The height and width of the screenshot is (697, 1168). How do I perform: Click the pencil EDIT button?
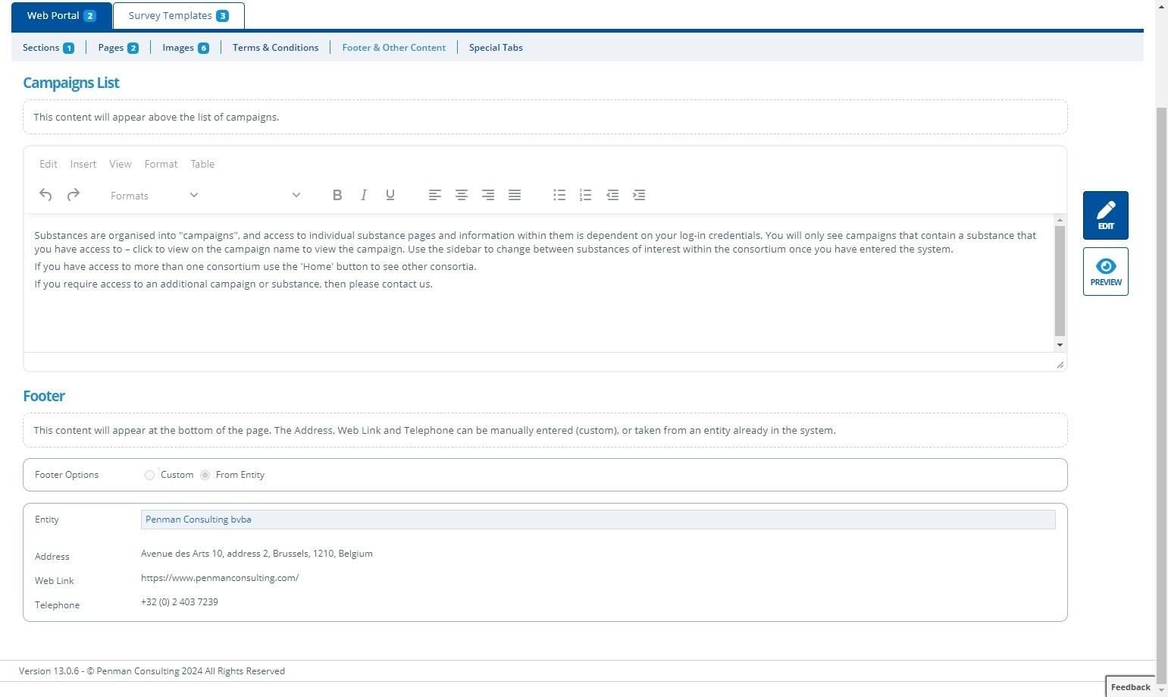(1105, 215)
